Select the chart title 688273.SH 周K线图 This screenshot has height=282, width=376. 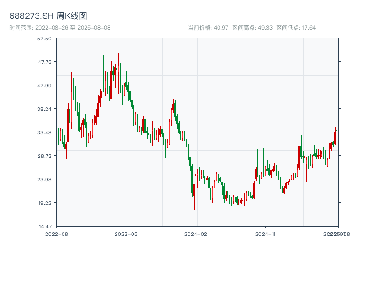(48, 16)
